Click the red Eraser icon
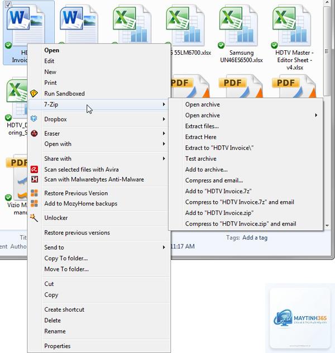Screen dimensions: 335x353 [x=34, y=133]
